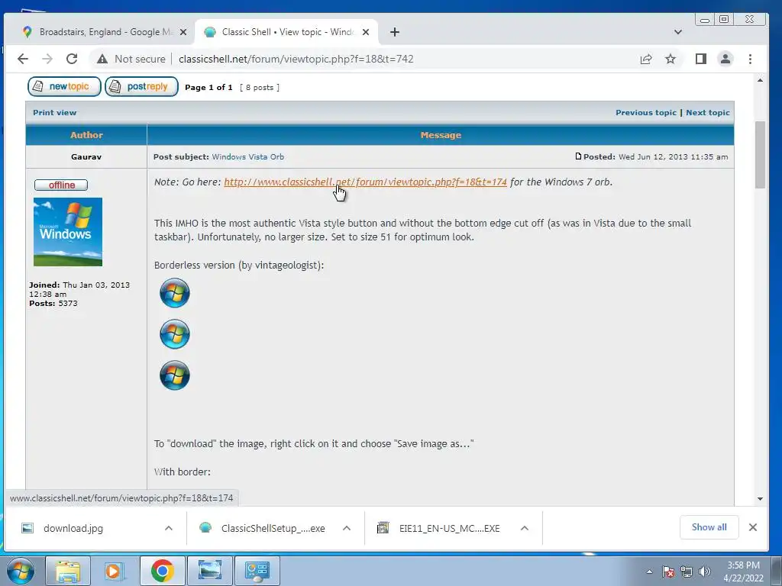Click the volume speaker tray icon
The image size is (782, 586).
pos(705,572)
